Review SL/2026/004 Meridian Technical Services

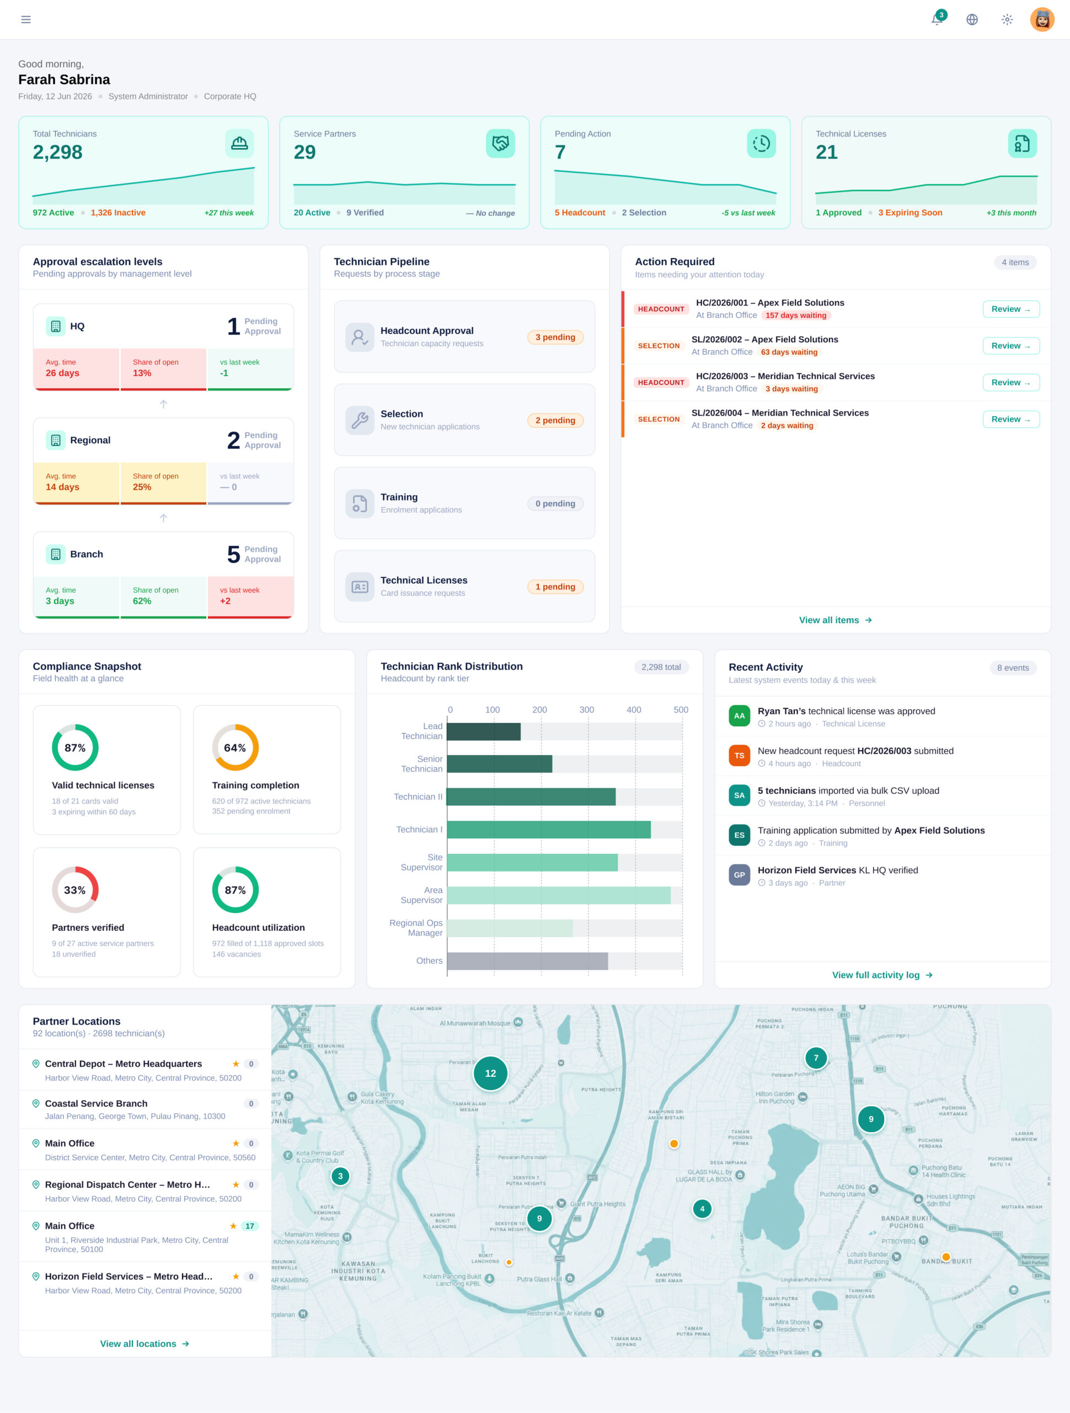(x=1010, y=419)
